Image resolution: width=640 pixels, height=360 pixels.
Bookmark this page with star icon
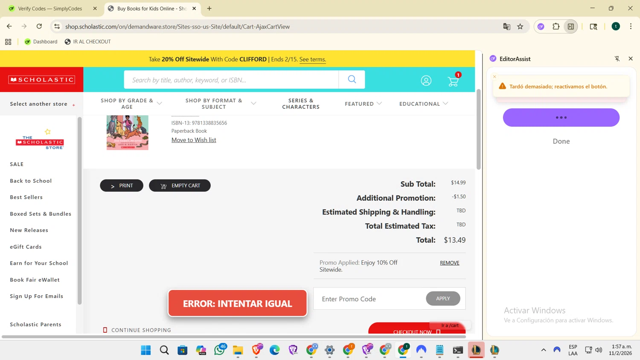click(520, 26)
